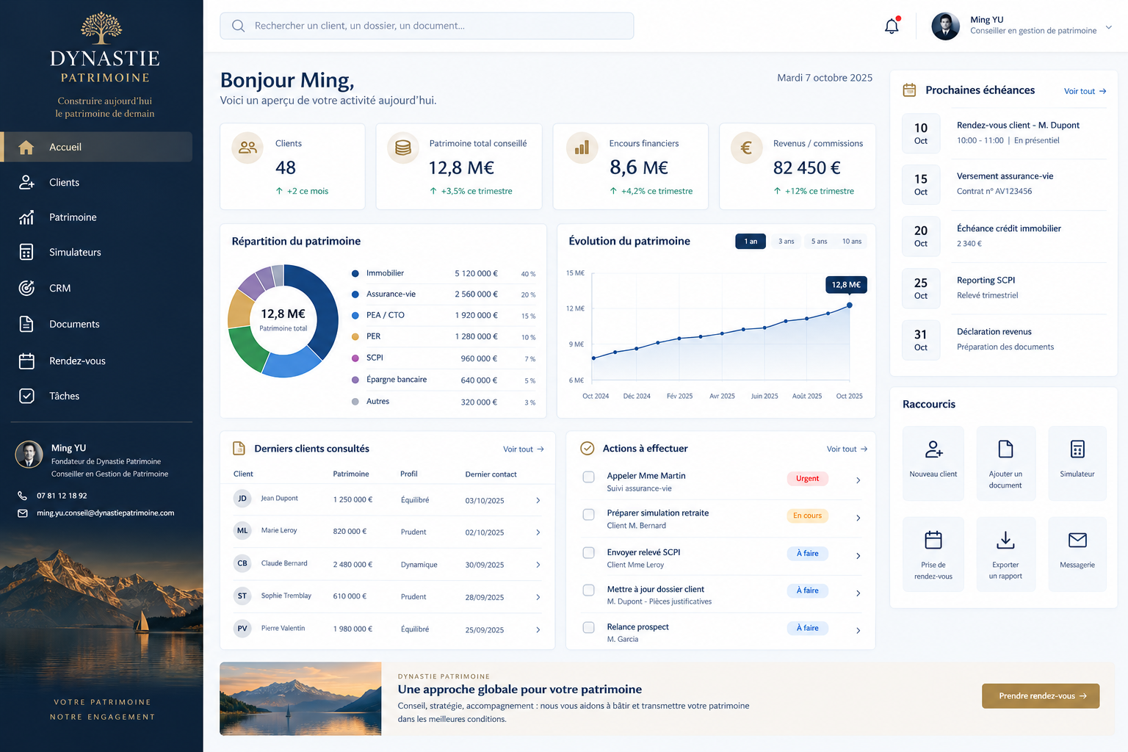Click the Prendre rendez-vous button
The height and width of the screenshot is (752, 1128).
1041,695
